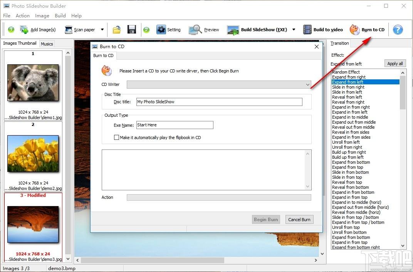Screen dimensions: 413x272
Task: Open the CD Writer dropdown
Action: click(219, 84)
